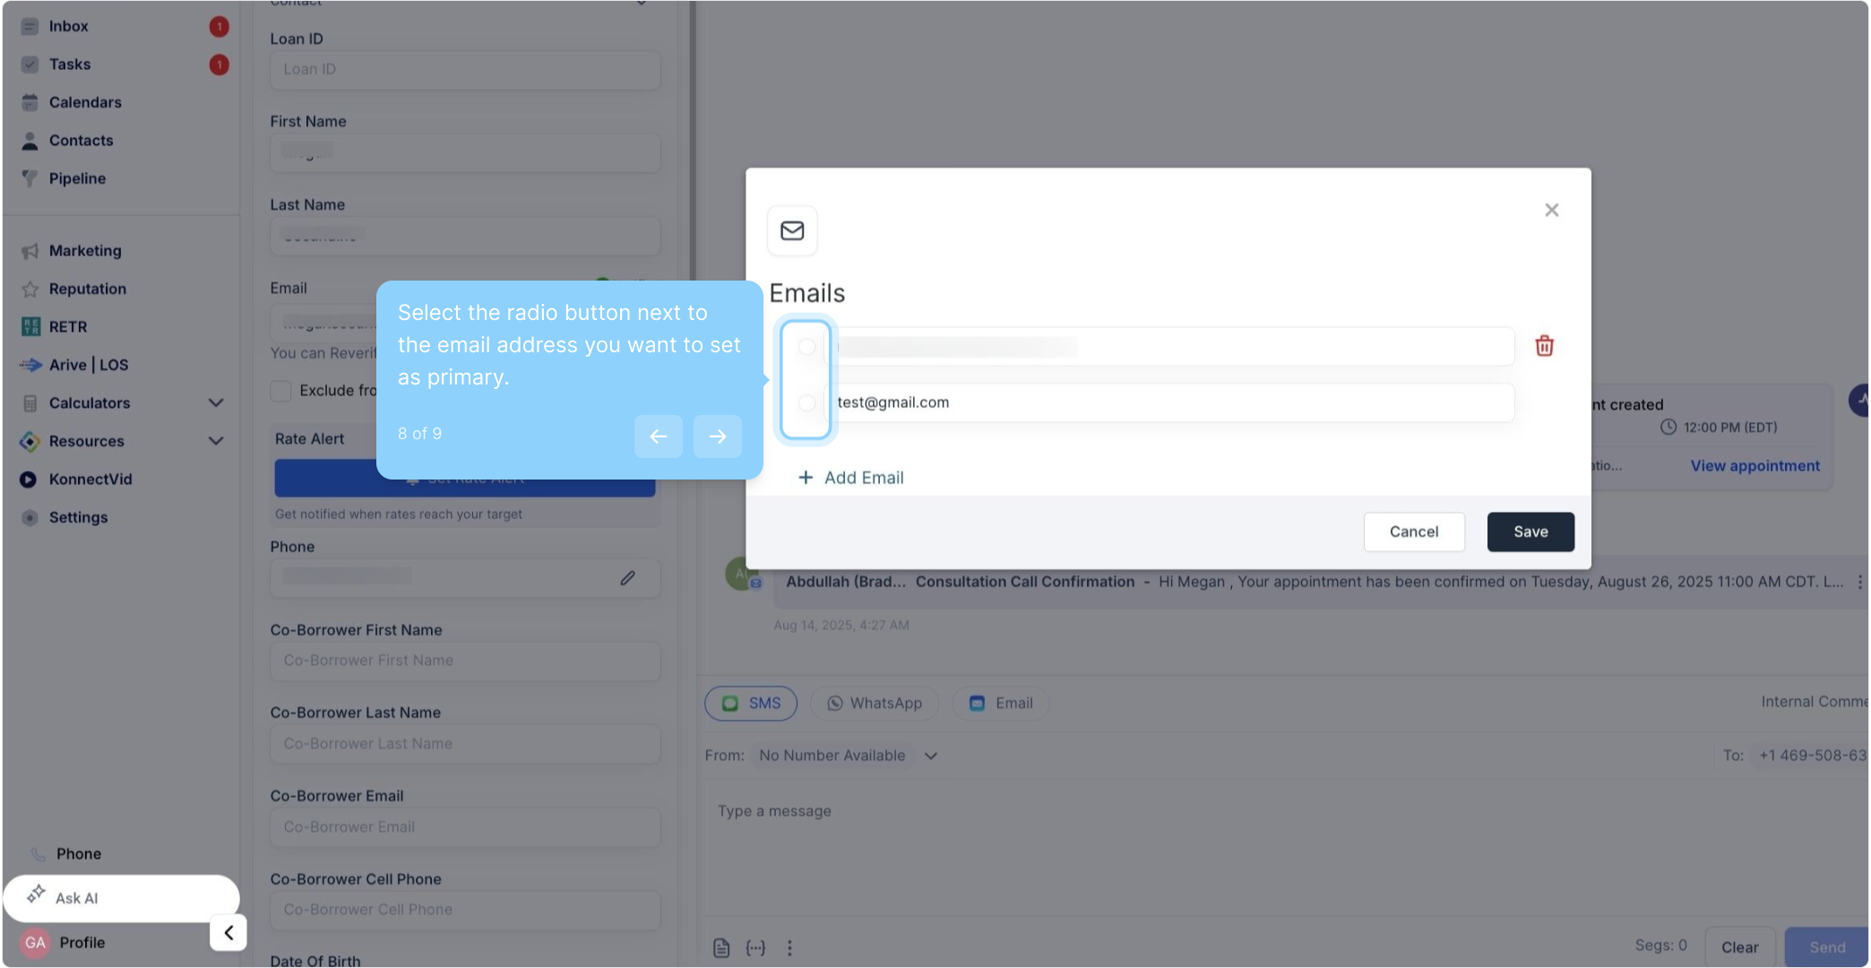Screen dimensions: 1871x968
Task: Switch to the WhatsApp tab
Action: coord(874,704)
